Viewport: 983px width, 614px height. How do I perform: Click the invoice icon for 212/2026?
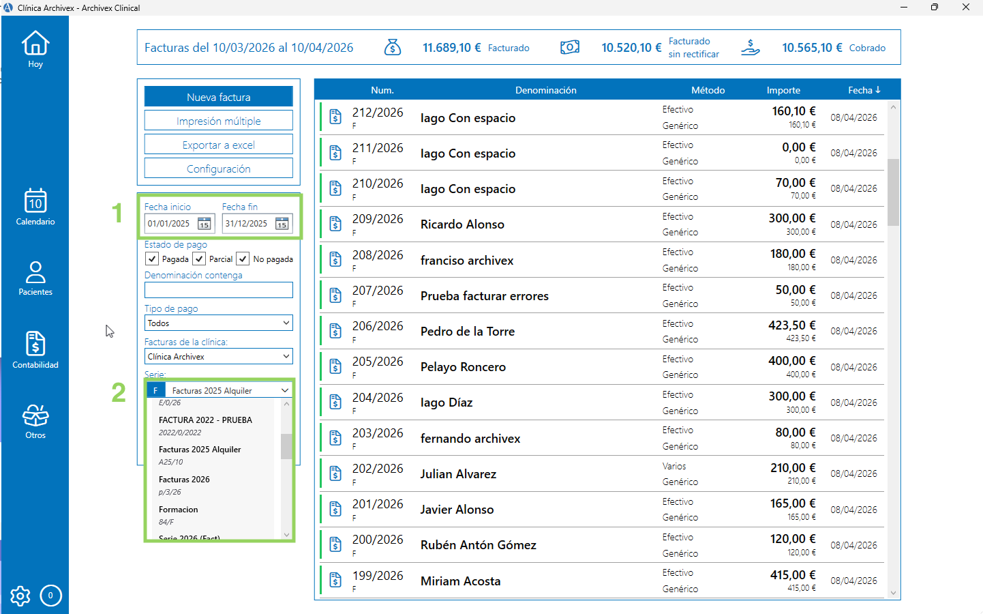[335, 117]
